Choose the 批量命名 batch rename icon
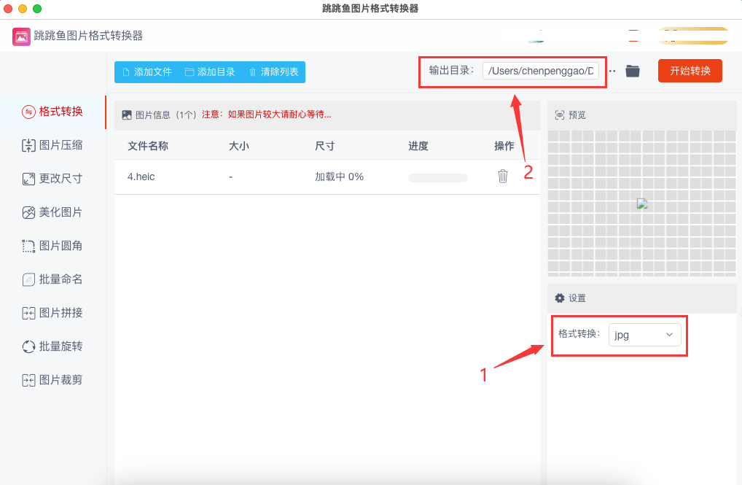This screenshot has width=742, height=485. 28,279
